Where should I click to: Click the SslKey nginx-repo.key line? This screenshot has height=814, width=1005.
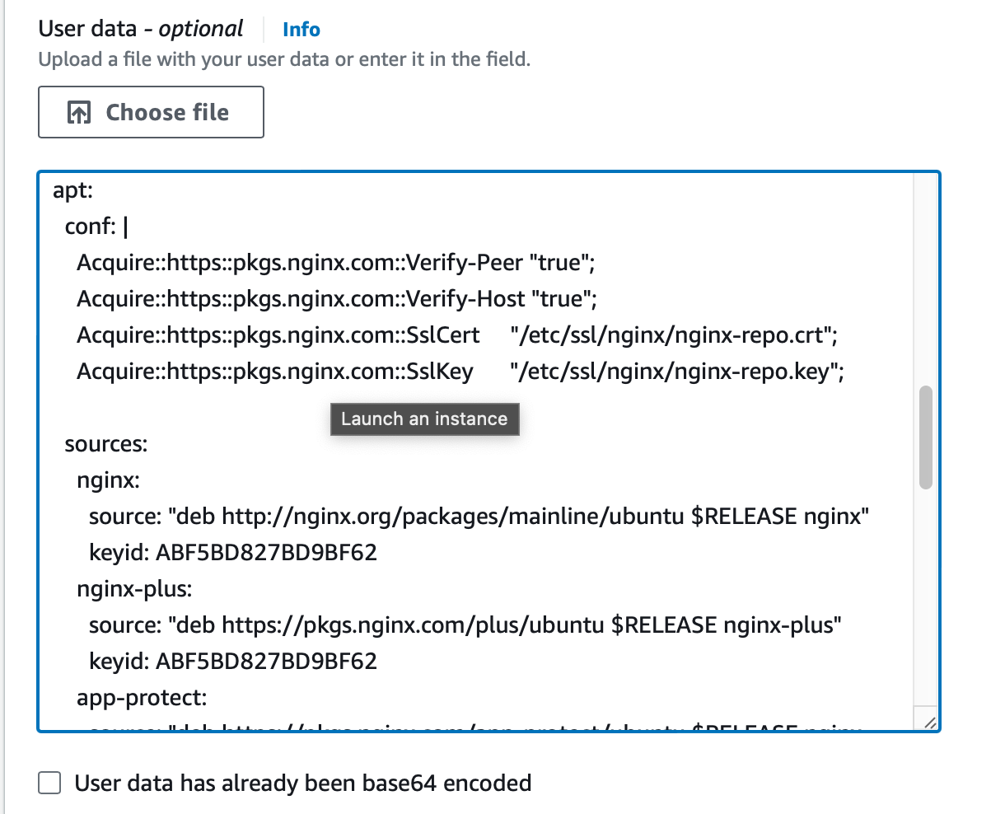460,372
